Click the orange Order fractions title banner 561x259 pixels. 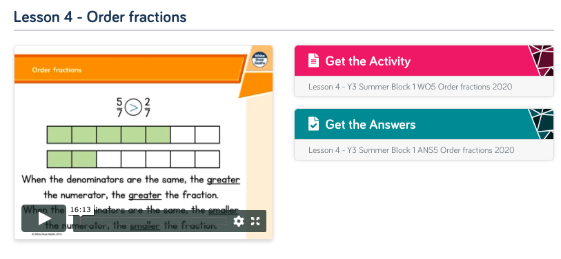click(130, 69)
